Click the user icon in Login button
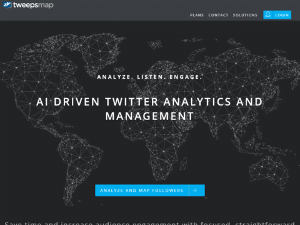Viewport: 300px width, 225px height. [x=268, y=14]
